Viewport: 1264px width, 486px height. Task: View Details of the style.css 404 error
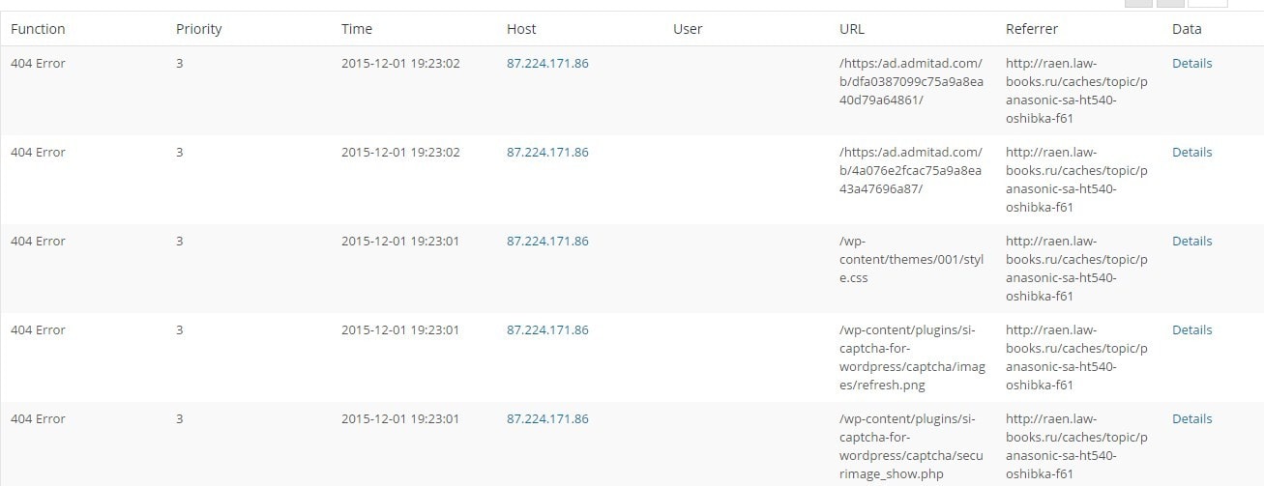click(1191, 242)
